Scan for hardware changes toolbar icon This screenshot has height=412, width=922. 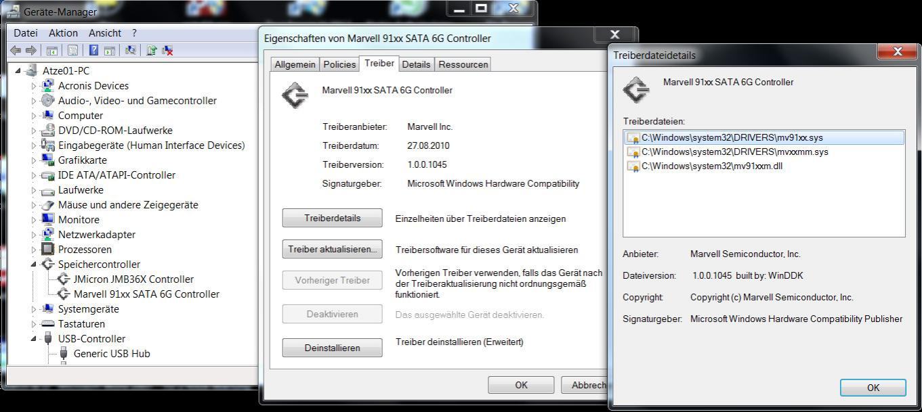[131, 50]
